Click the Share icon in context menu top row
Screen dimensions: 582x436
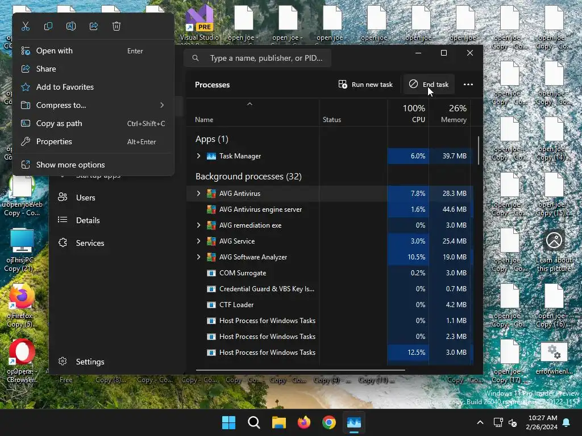tap(94, 26)
